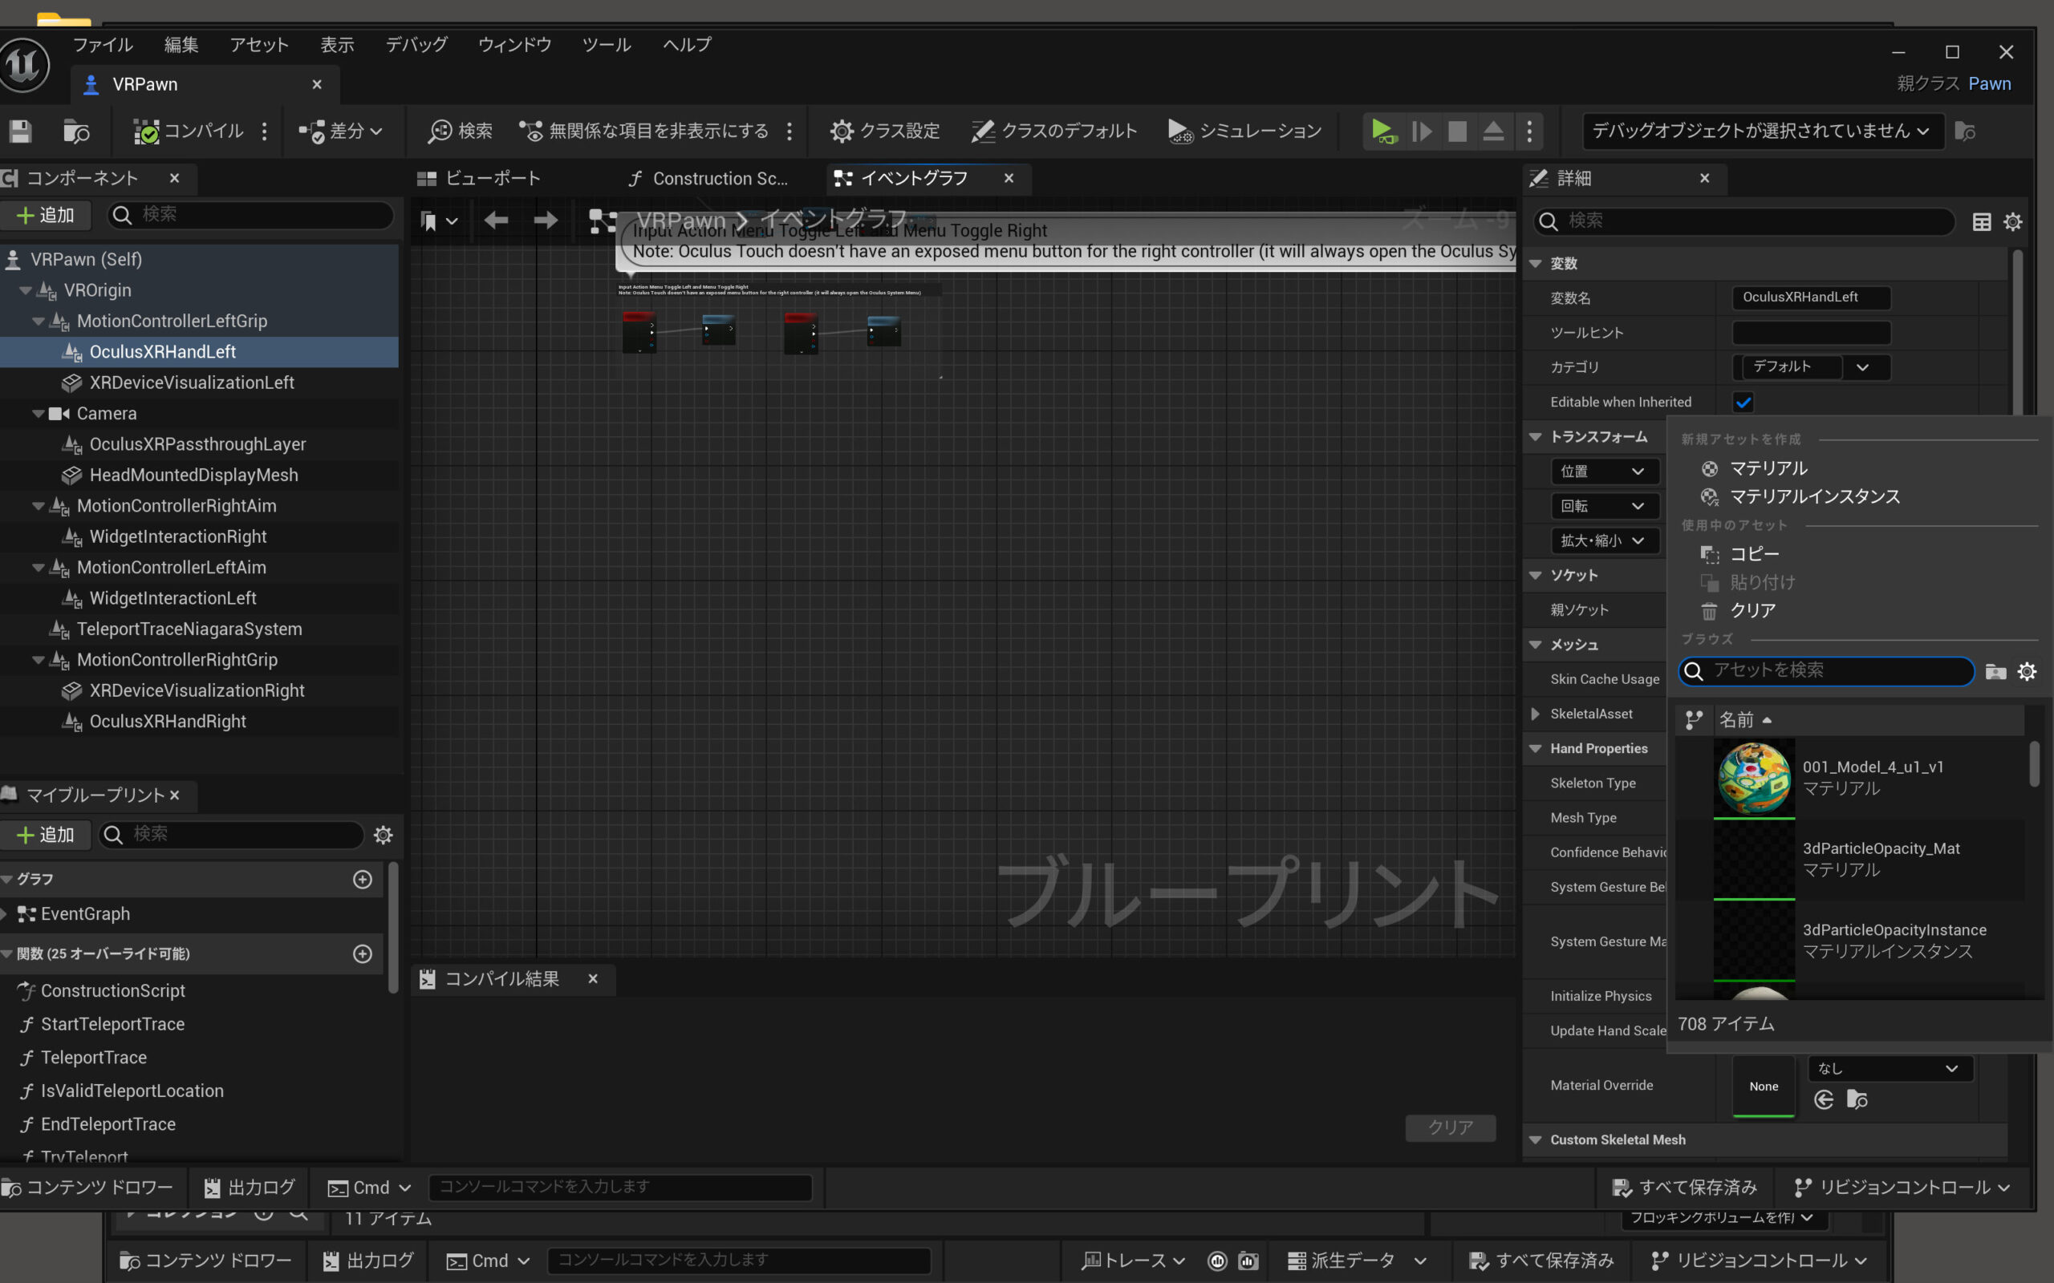The width and height of the screenshot is (2054, 1283).
Task: Click Details panel settings gear icon
Action: [2012, 221]
